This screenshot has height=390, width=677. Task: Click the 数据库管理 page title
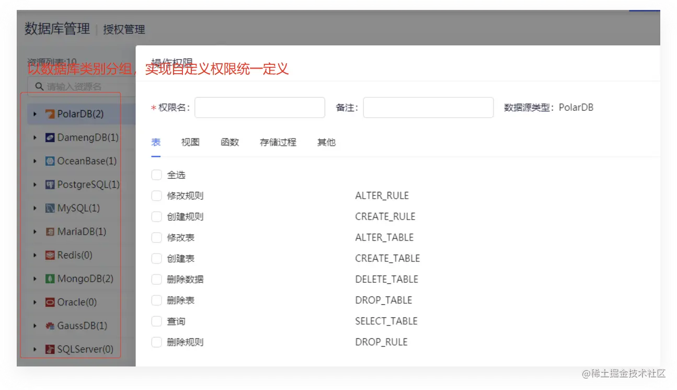[x=58, y=29]
